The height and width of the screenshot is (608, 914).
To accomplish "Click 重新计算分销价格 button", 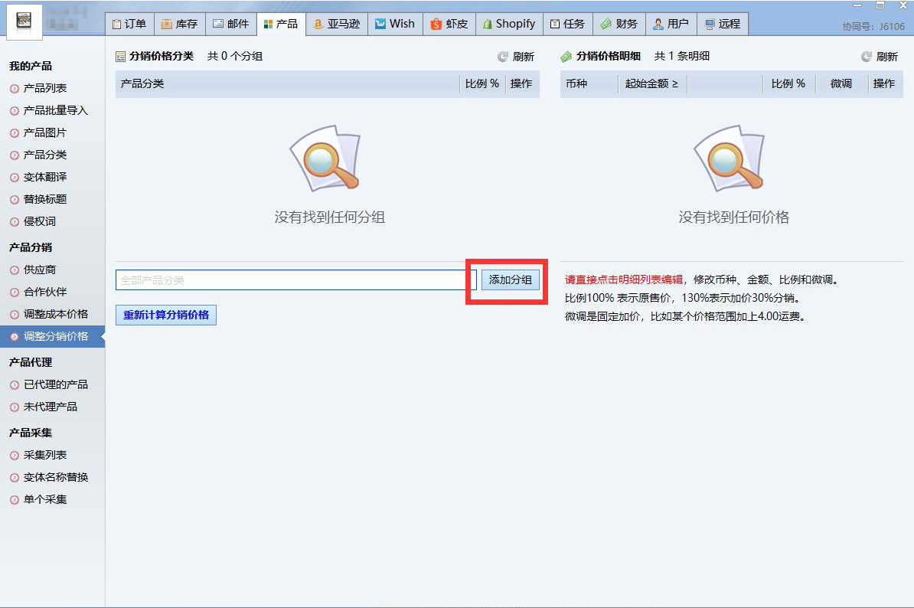I will coord(166,315).
